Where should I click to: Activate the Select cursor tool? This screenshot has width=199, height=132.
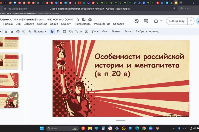pos(52,31)
